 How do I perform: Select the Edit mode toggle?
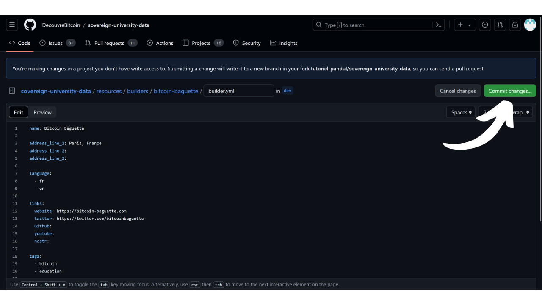pos(19,112)
